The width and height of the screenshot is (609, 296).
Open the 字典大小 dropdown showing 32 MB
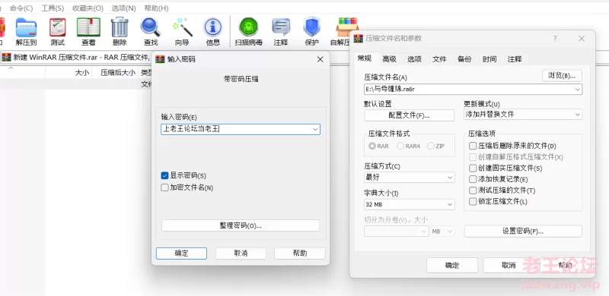coord(410,204)
